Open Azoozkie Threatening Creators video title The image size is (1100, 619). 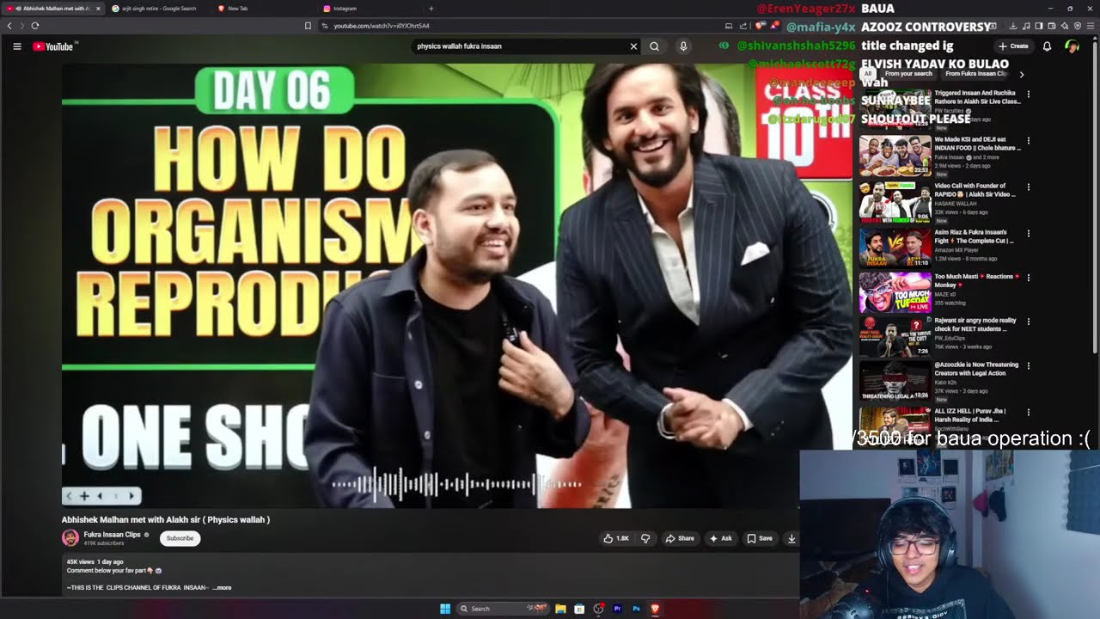[x=976, y=369]
